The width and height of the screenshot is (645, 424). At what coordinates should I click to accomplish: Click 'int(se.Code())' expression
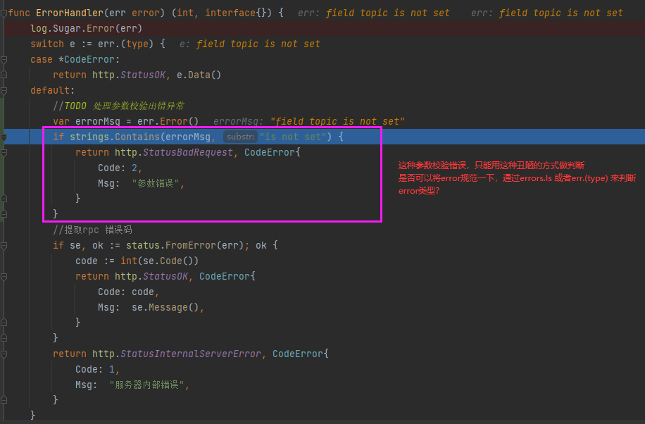coord(160,261)
